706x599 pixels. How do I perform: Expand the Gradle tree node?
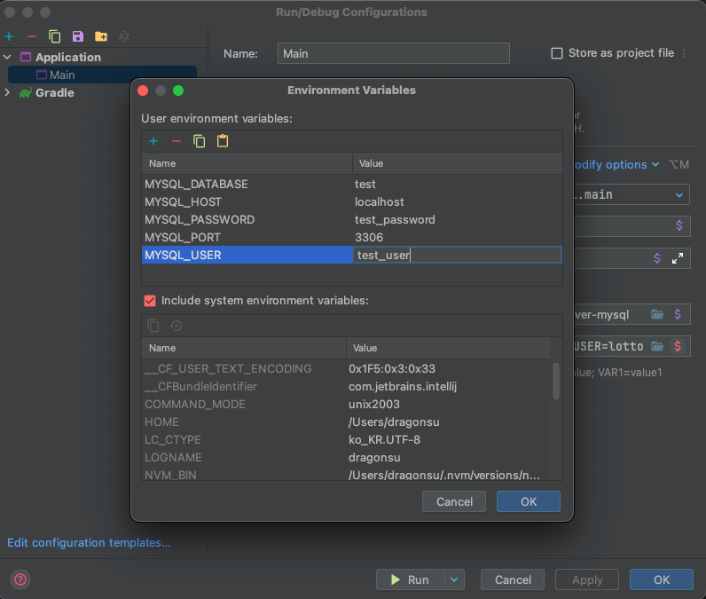(x=7, y=93)
